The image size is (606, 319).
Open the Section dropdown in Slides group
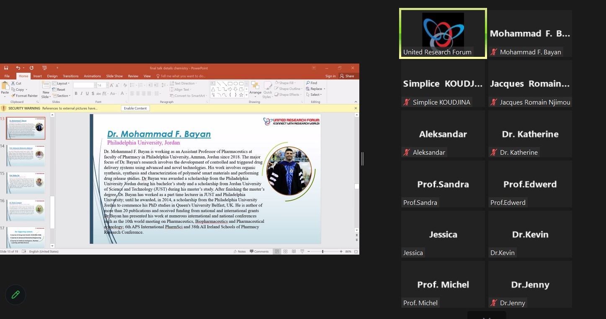[x=62, y=96]
